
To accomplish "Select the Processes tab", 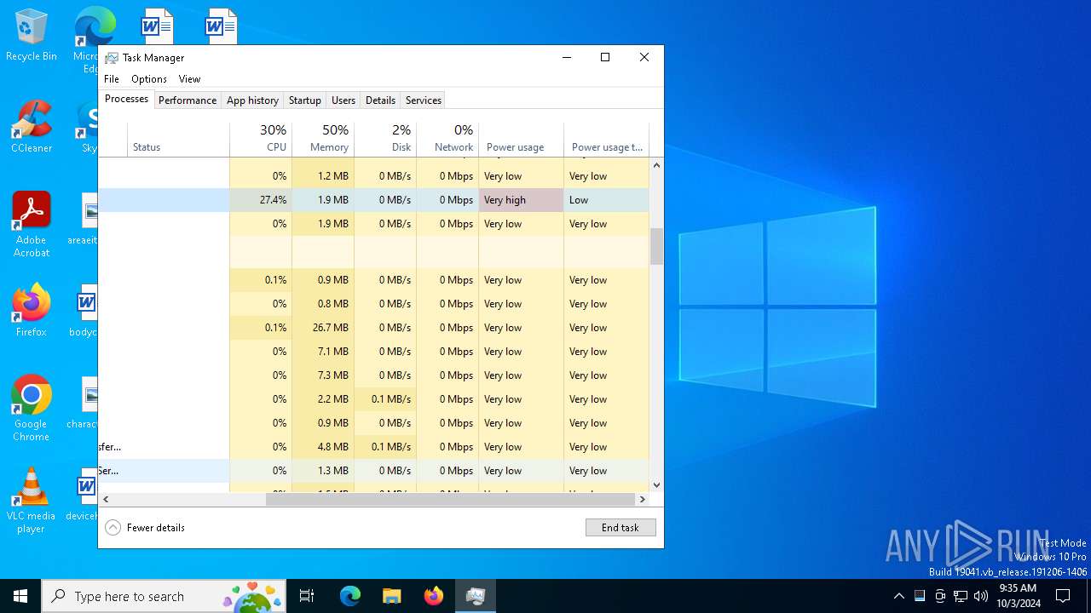I will click(126, 99).
